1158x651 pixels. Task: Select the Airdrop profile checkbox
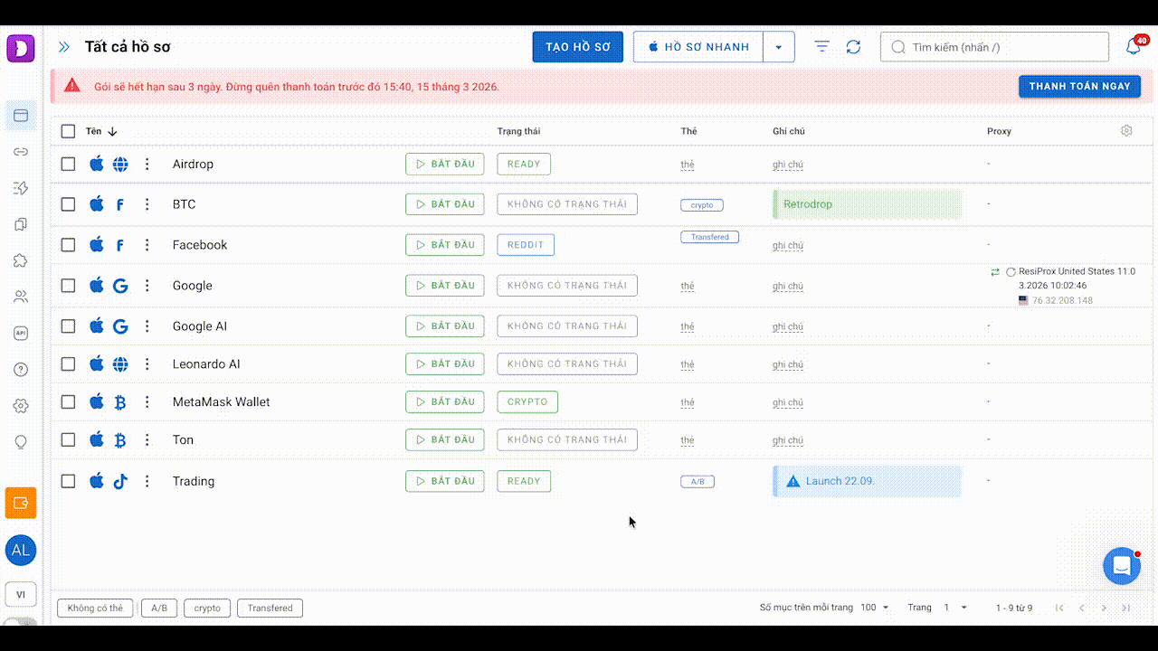pyautogui.click(x=68, y=165)
